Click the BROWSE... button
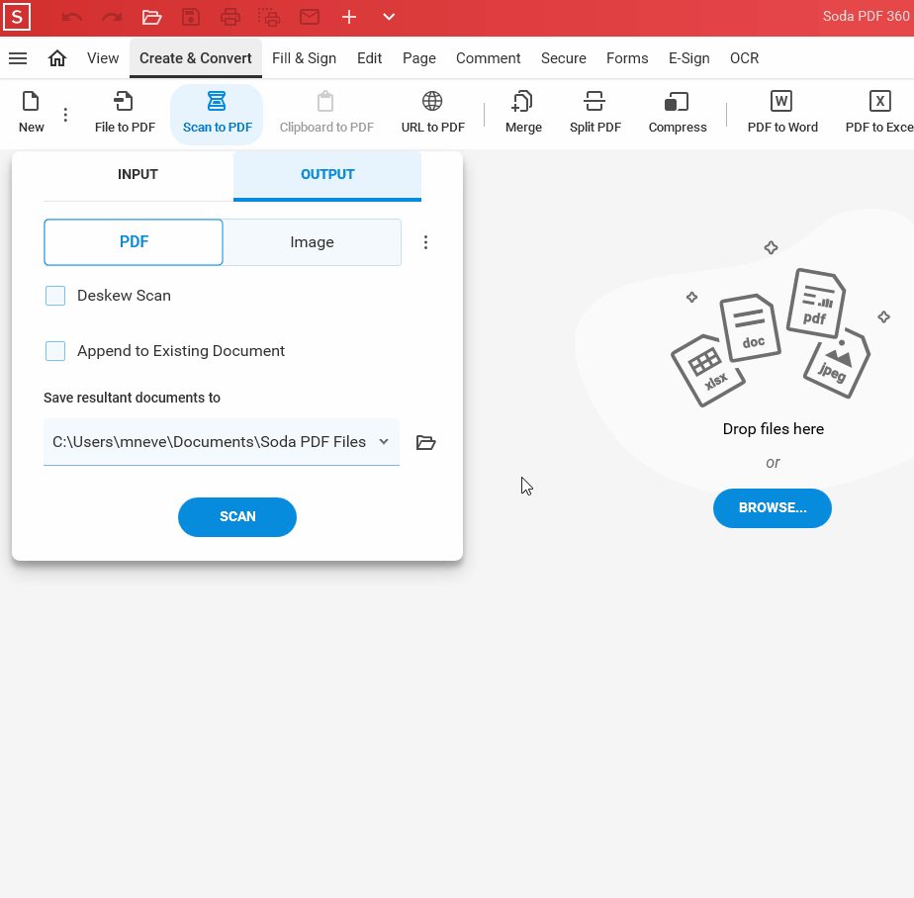The image size is (914, 898). pos(773,508)
